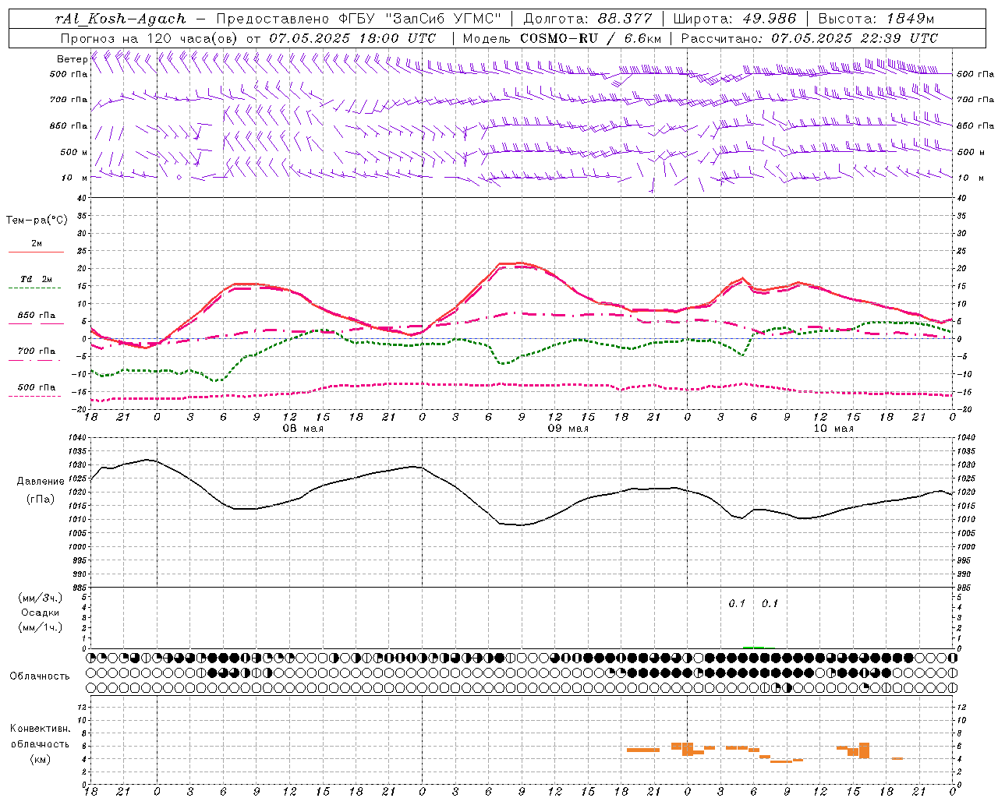
Task: Click the Давление pressure panel label
Action: click(41, 482)
